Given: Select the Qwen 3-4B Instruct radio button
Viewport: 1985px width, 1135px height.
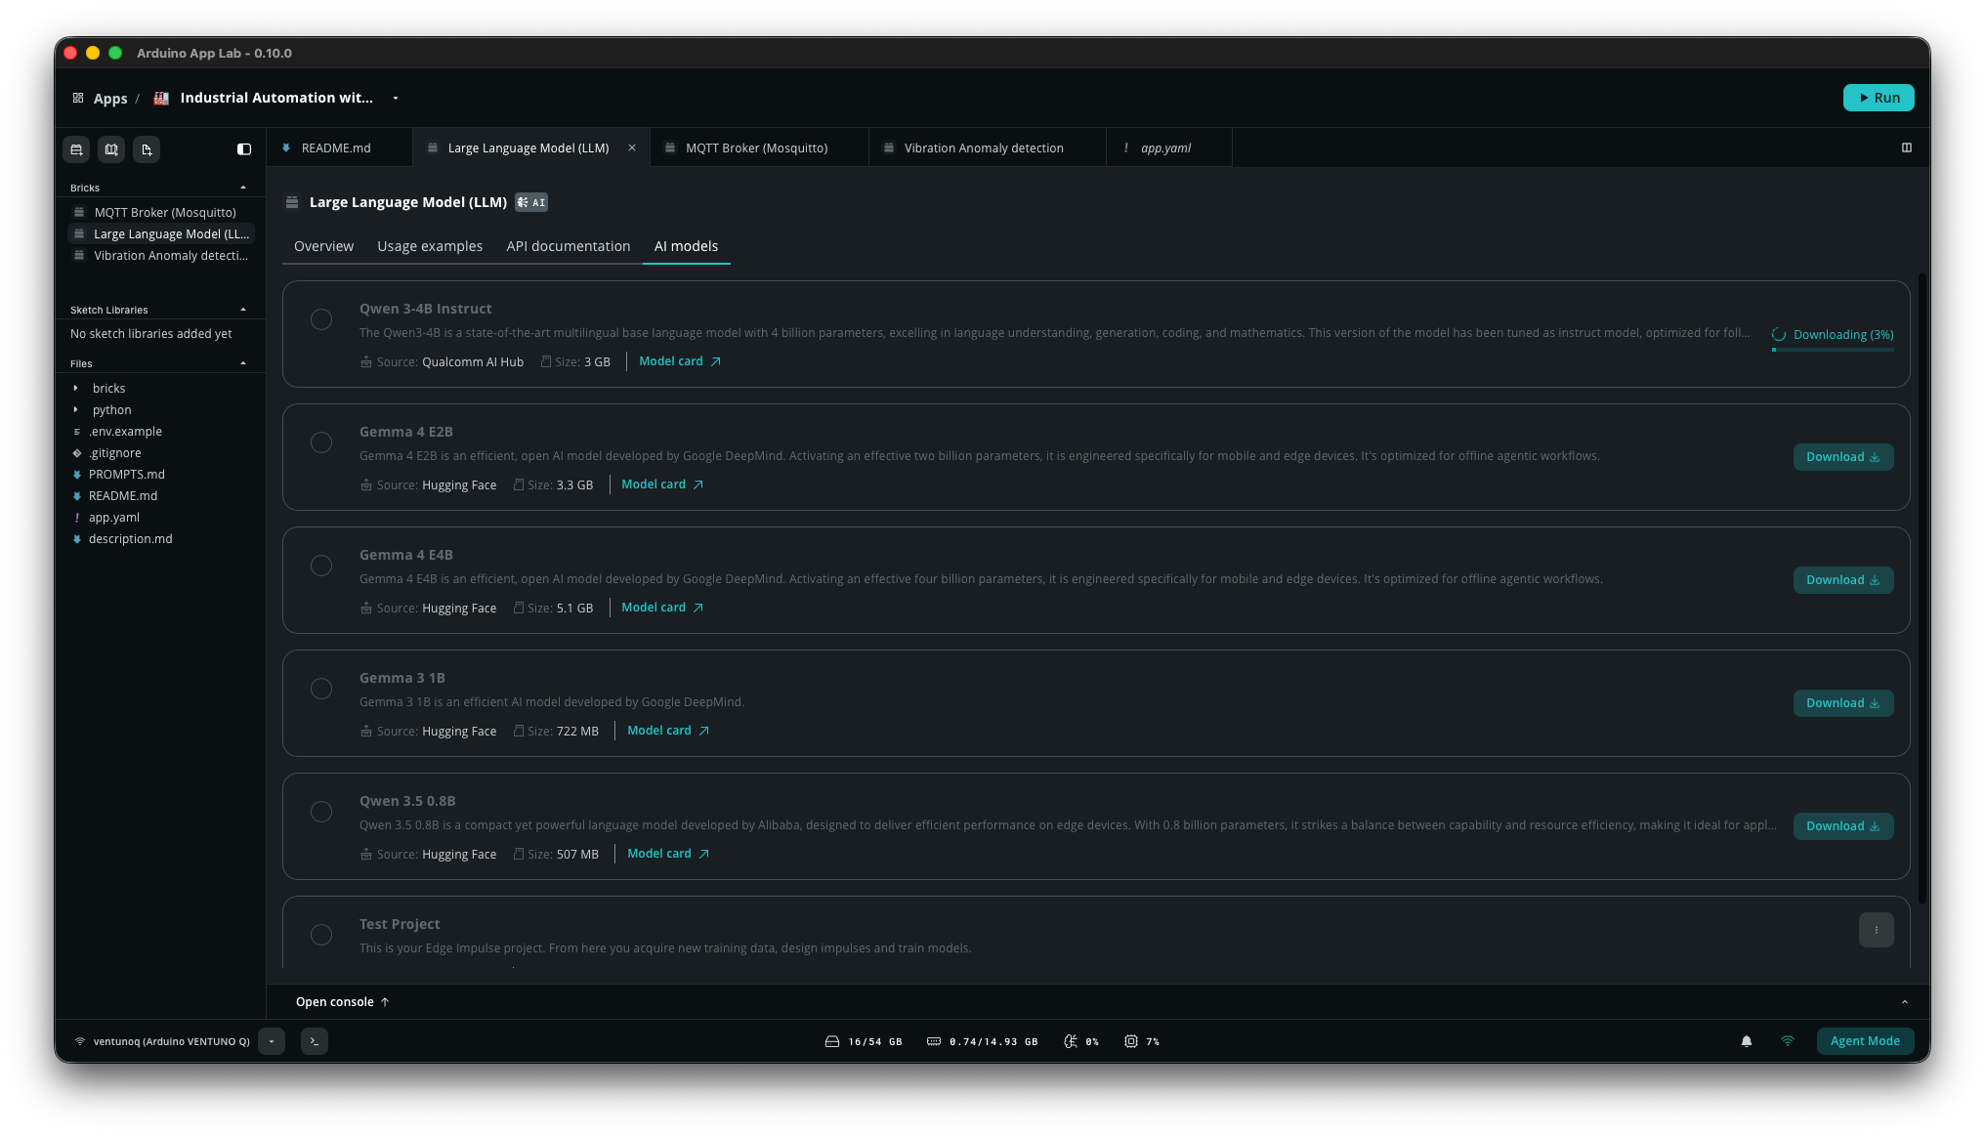Looking at the screenshot, I should 321,319.
